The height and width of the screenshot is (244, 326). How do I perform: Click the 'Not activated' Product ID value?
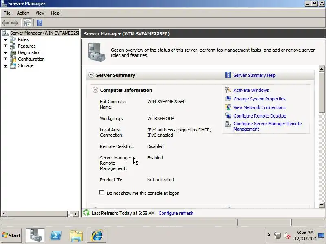click(160, 180)
